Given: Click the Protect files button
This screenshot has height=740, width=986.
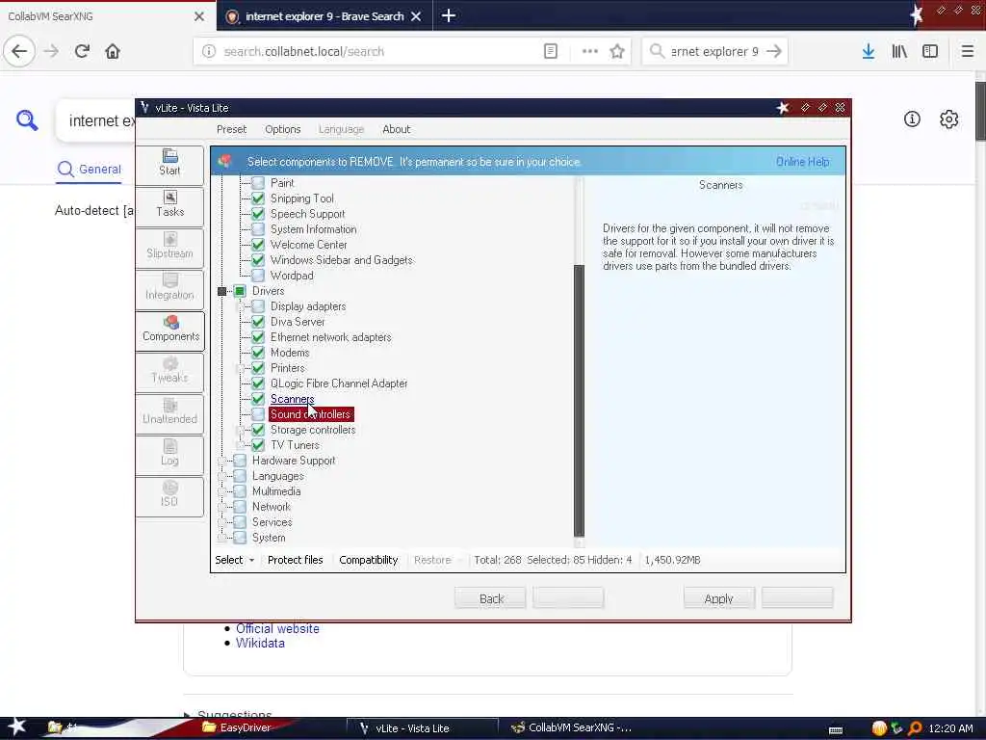Looking at the screenshot, I should pos(295,560).
